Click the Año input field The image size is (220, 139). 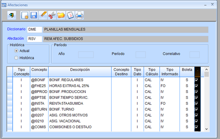(x=86, y=55)
